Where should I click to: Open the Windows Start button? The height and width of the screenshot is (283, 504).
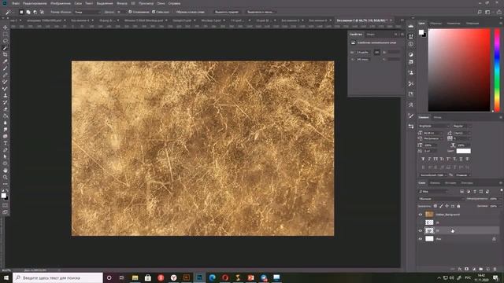6,277
